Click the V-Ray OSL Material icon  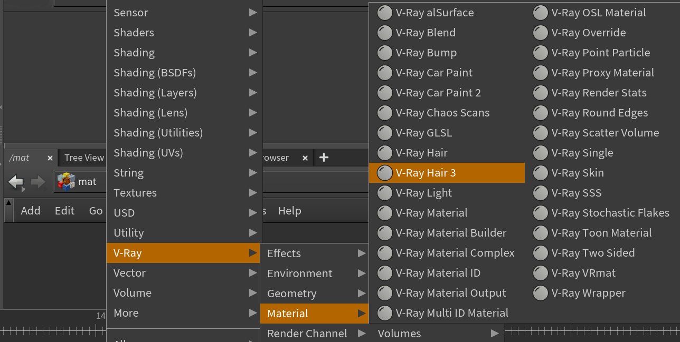[541, 13]
